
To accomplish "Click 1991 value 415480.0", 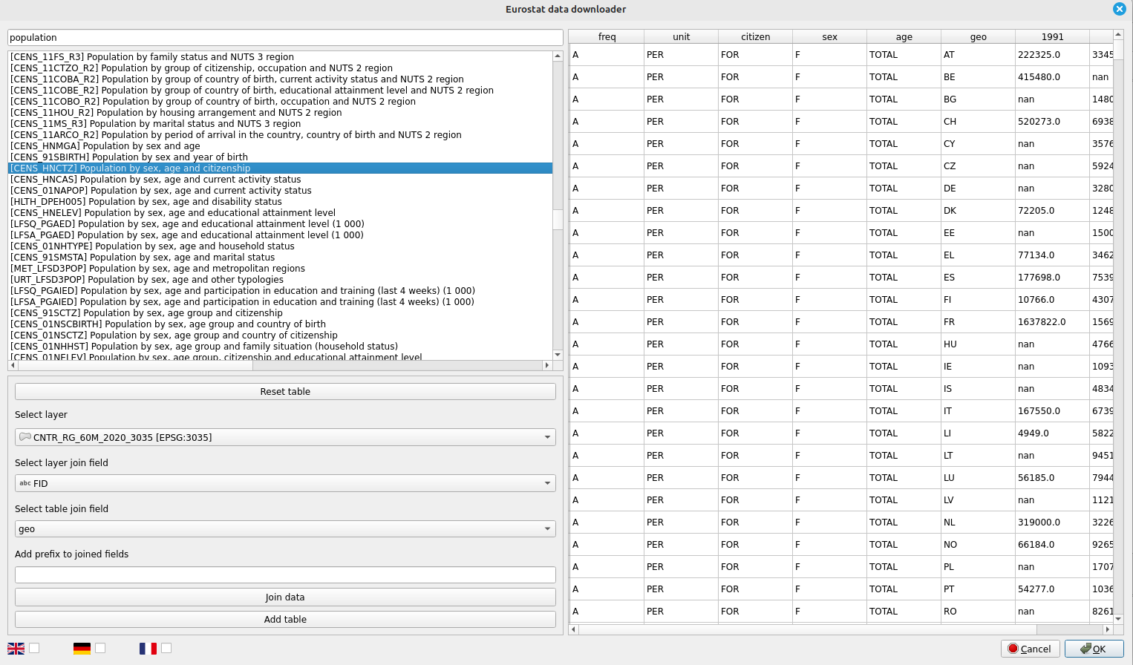I will 1052,77.
